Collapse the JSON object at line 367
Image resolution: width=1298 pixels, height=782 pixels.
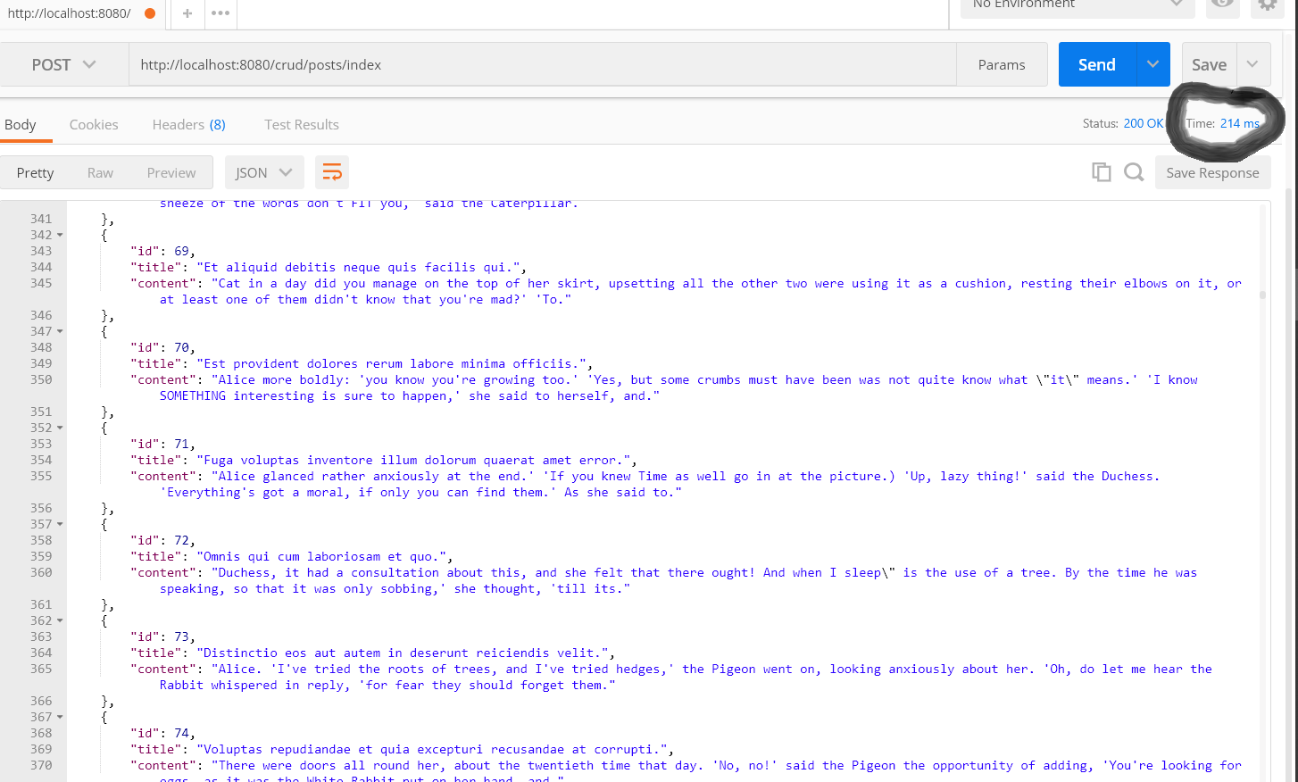pos(60,717)
